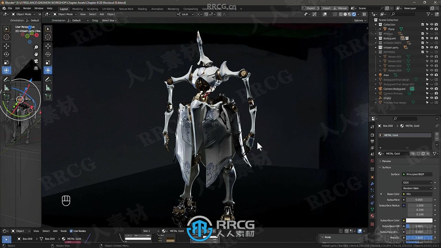Remove material slot with minus button
This screenshot has height=248, width=441.
(437, 138)
